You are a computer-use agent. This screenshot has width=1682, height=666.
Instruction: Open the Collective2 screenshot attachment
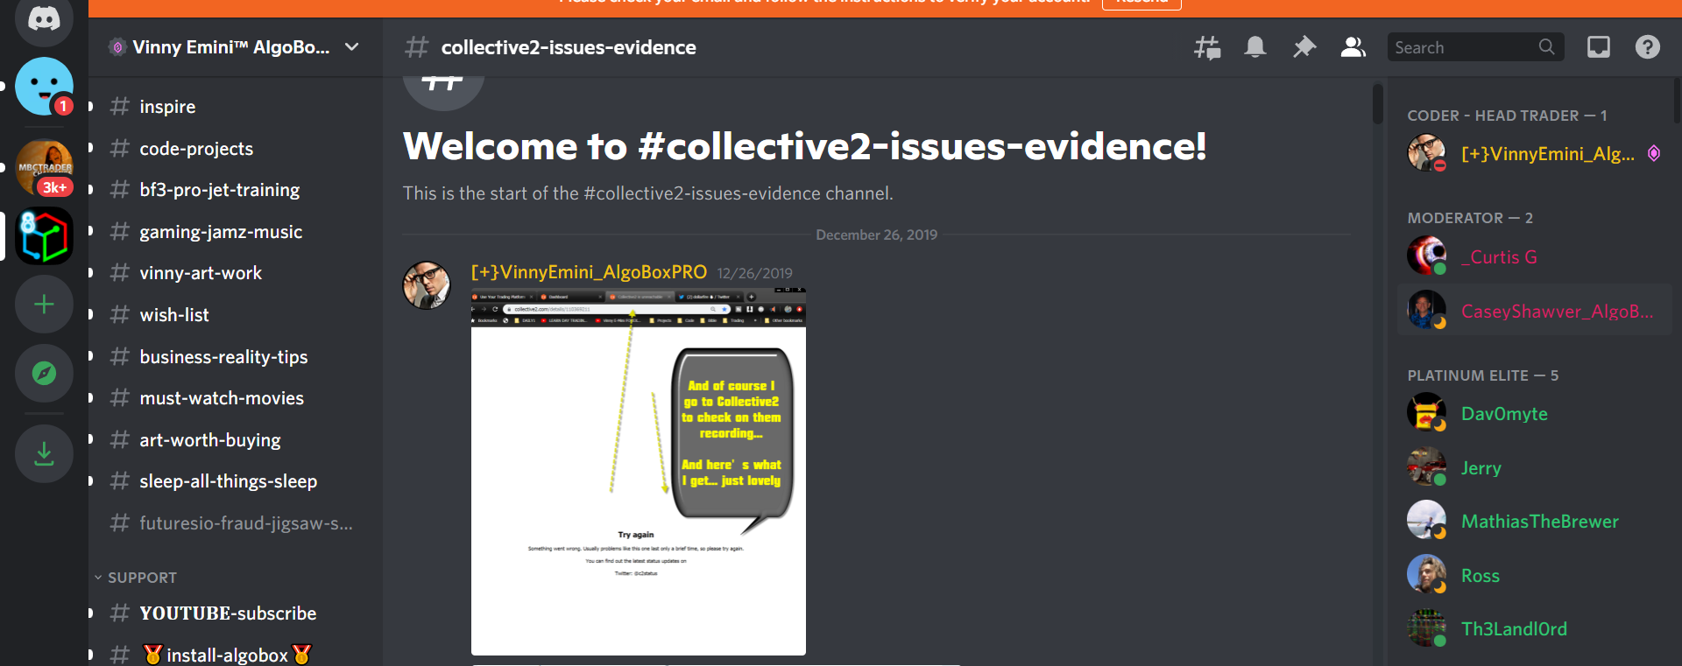pos(639,472)
